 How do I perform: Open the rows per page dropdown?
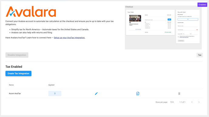pyautogui.click(x=172, y=102)
